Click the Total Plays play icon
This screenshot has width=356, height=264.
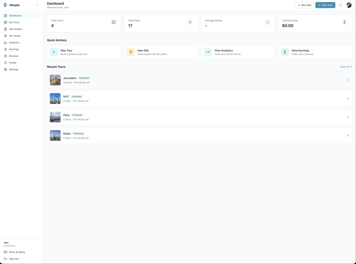190,22
